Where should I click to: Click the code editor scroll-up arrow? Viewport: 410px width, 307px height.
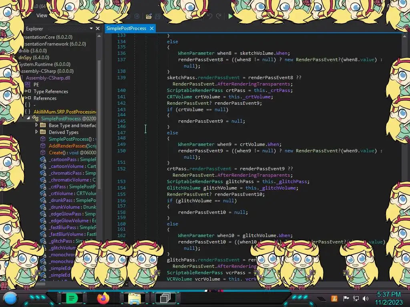coord(404,36)
